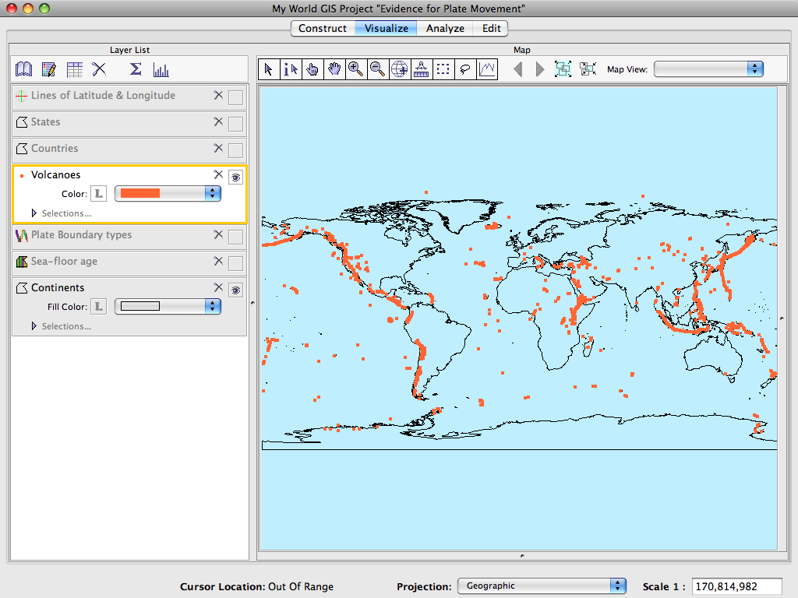The width and height of the screenshot is (798, 598).
Task: Click the sigma summary statistics icon
Action: pyautogui.click(x=136, y=69)
